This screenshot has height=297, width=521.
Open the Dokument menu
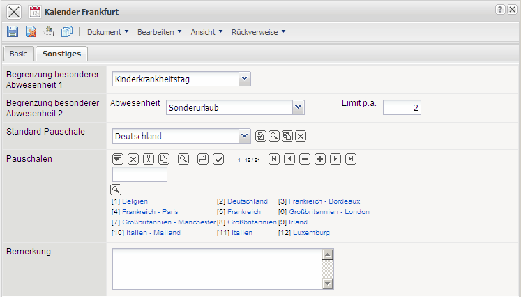[107, 32]
